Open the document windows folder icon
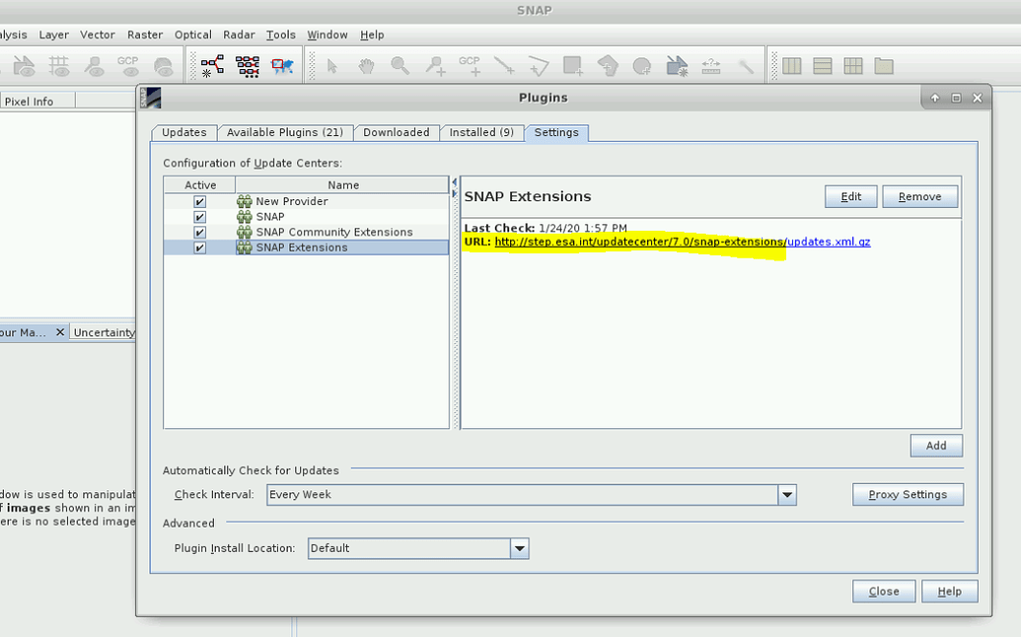This screenshot has width=1021, height=637. (884, 65)
